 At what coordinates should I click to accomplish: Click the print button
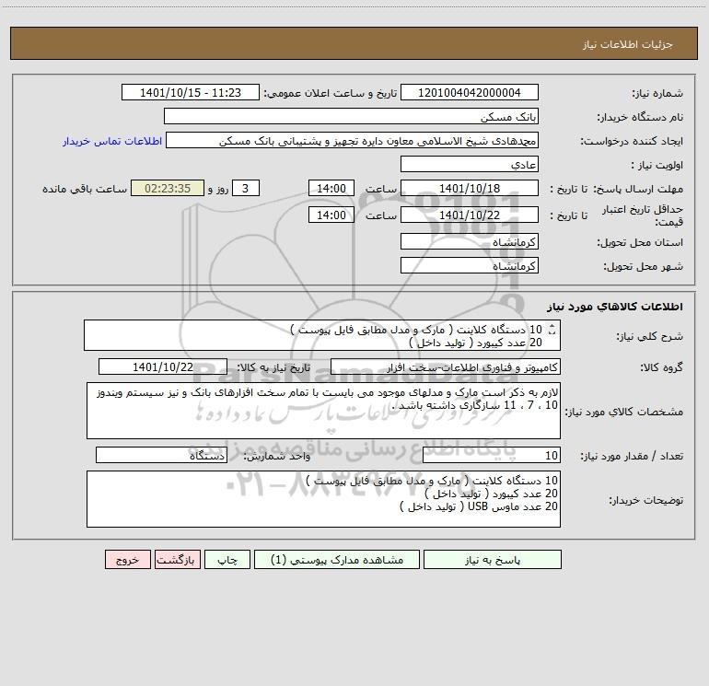pyautogui.click(x=227, y=560)
